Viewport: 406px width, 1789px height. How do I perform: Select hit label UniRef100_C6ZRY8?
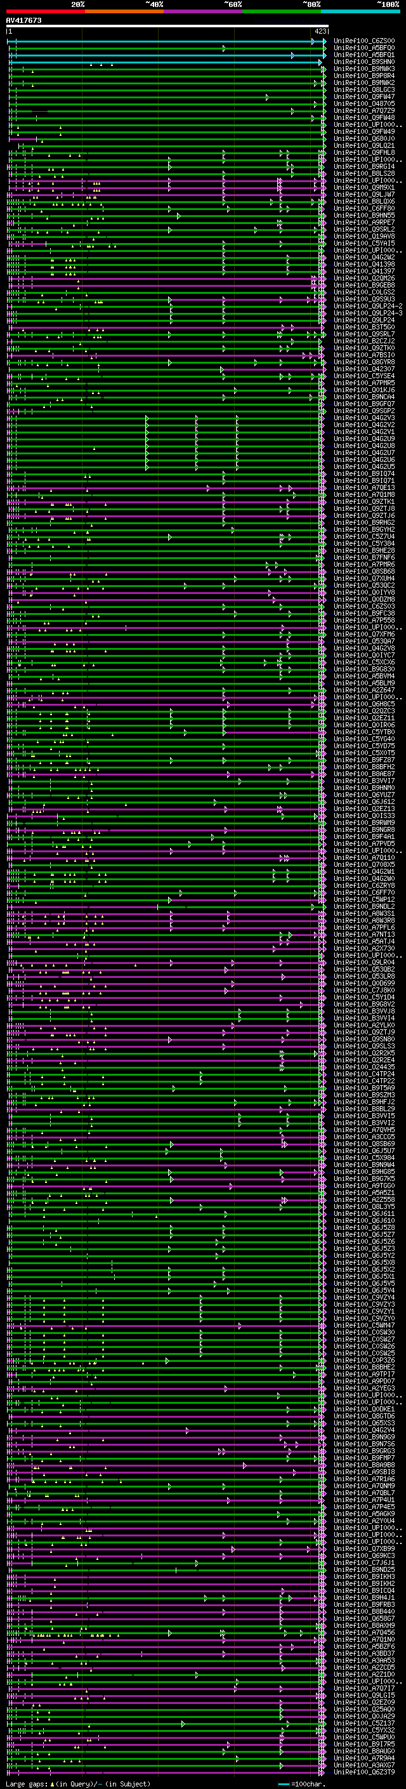[364, 885]
